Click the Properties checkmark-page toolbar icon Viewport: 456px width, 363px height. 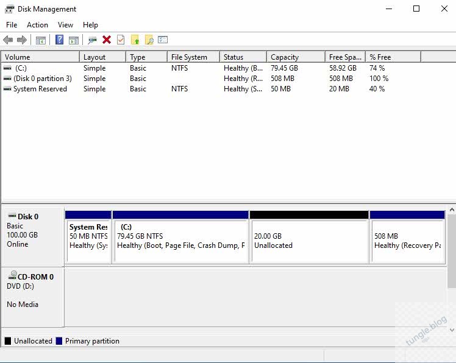(x=121, y=40)
